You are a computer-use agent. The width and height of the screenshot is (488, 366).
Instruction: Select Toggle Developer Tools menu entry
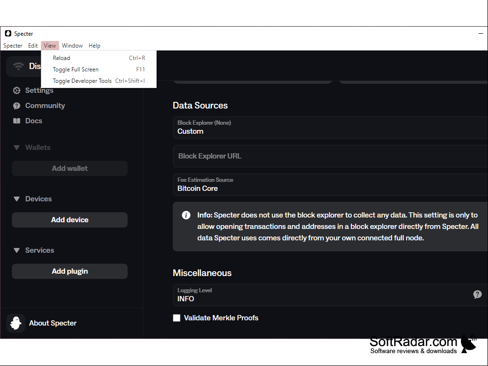99,81
